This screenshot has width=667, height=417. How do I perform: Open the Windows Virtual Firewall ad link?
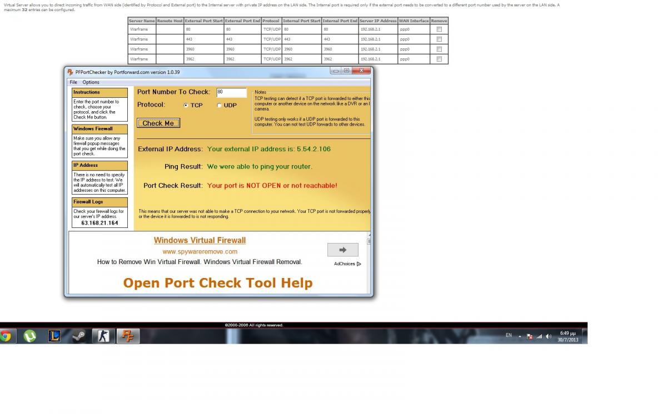[x=200, y=240]
